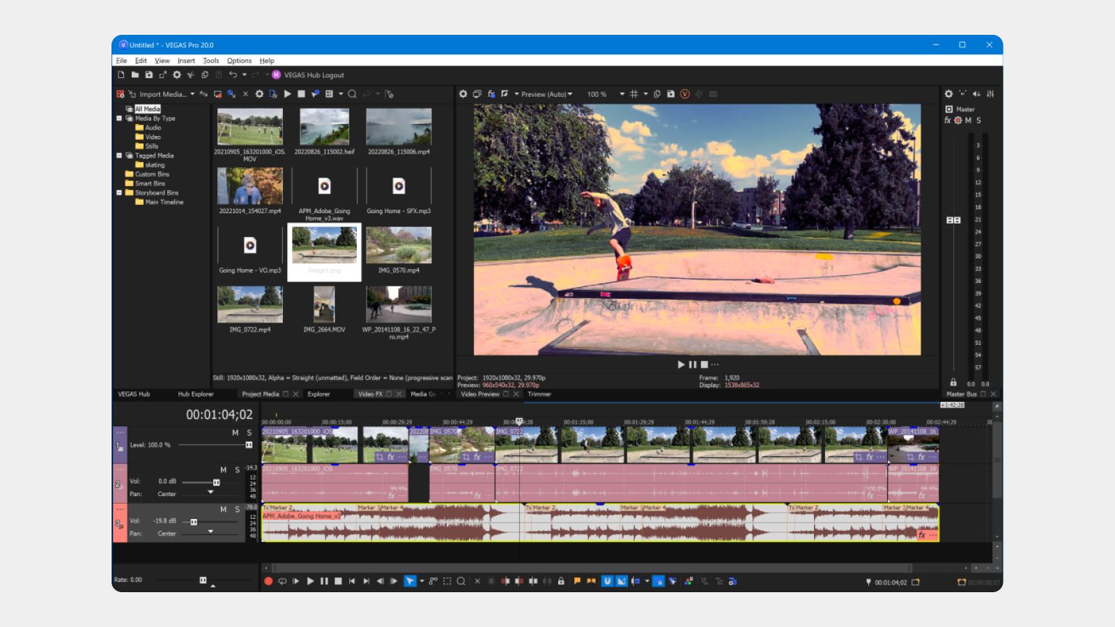Start media preview in Project Media toolbar
Viewport: 1115px width, 627px height.
(287, 94)
